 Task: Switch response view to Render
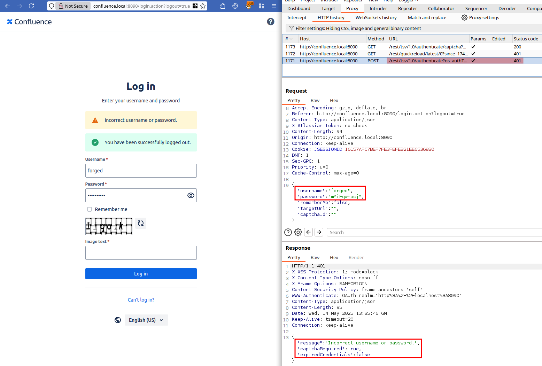356,257
